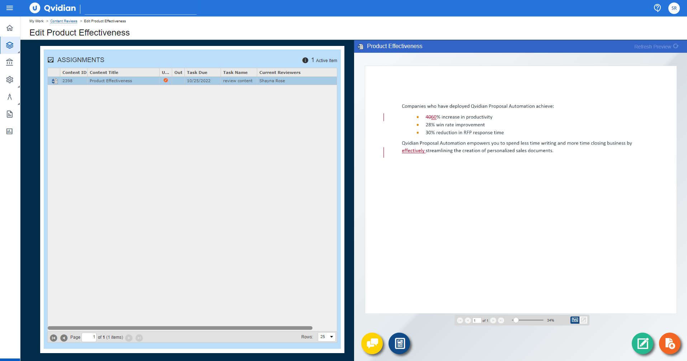The height and width of the screenshot is (361, 687).
Task: Toggle the image preview mode button
Action: coord(575,320)
